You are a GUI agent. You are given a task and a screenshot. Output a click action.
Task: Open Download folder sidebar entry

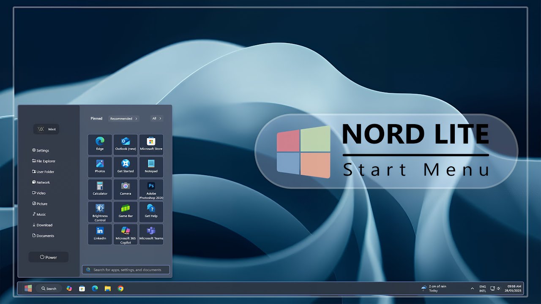[x=42, y=225]
